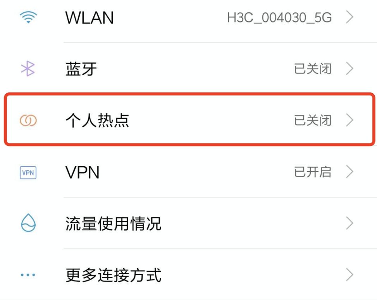Expand 个人热点 chevron arrow
This screenshot has width=377, height=300.
coord(349,120)
